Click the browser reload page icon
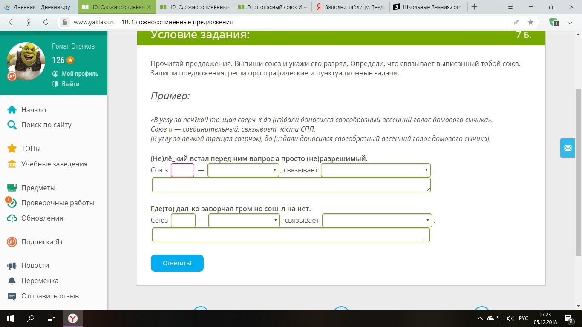This screenshot has width=582, height=327. point(46,22)
